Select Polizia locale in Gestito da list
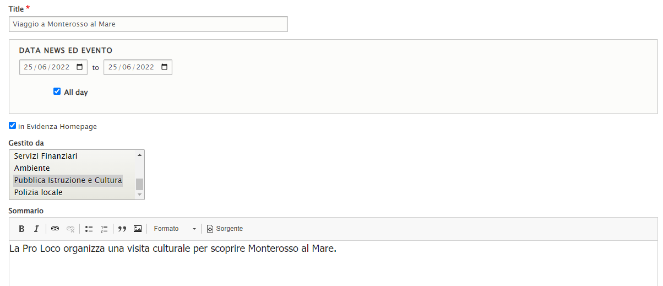 [39, 192]
